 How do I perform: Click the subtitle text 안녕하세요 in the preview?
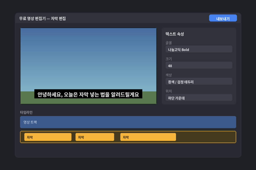point(50,94)
